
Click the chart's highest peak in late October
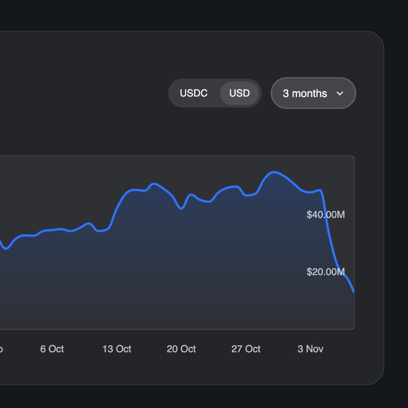[273, 172]
